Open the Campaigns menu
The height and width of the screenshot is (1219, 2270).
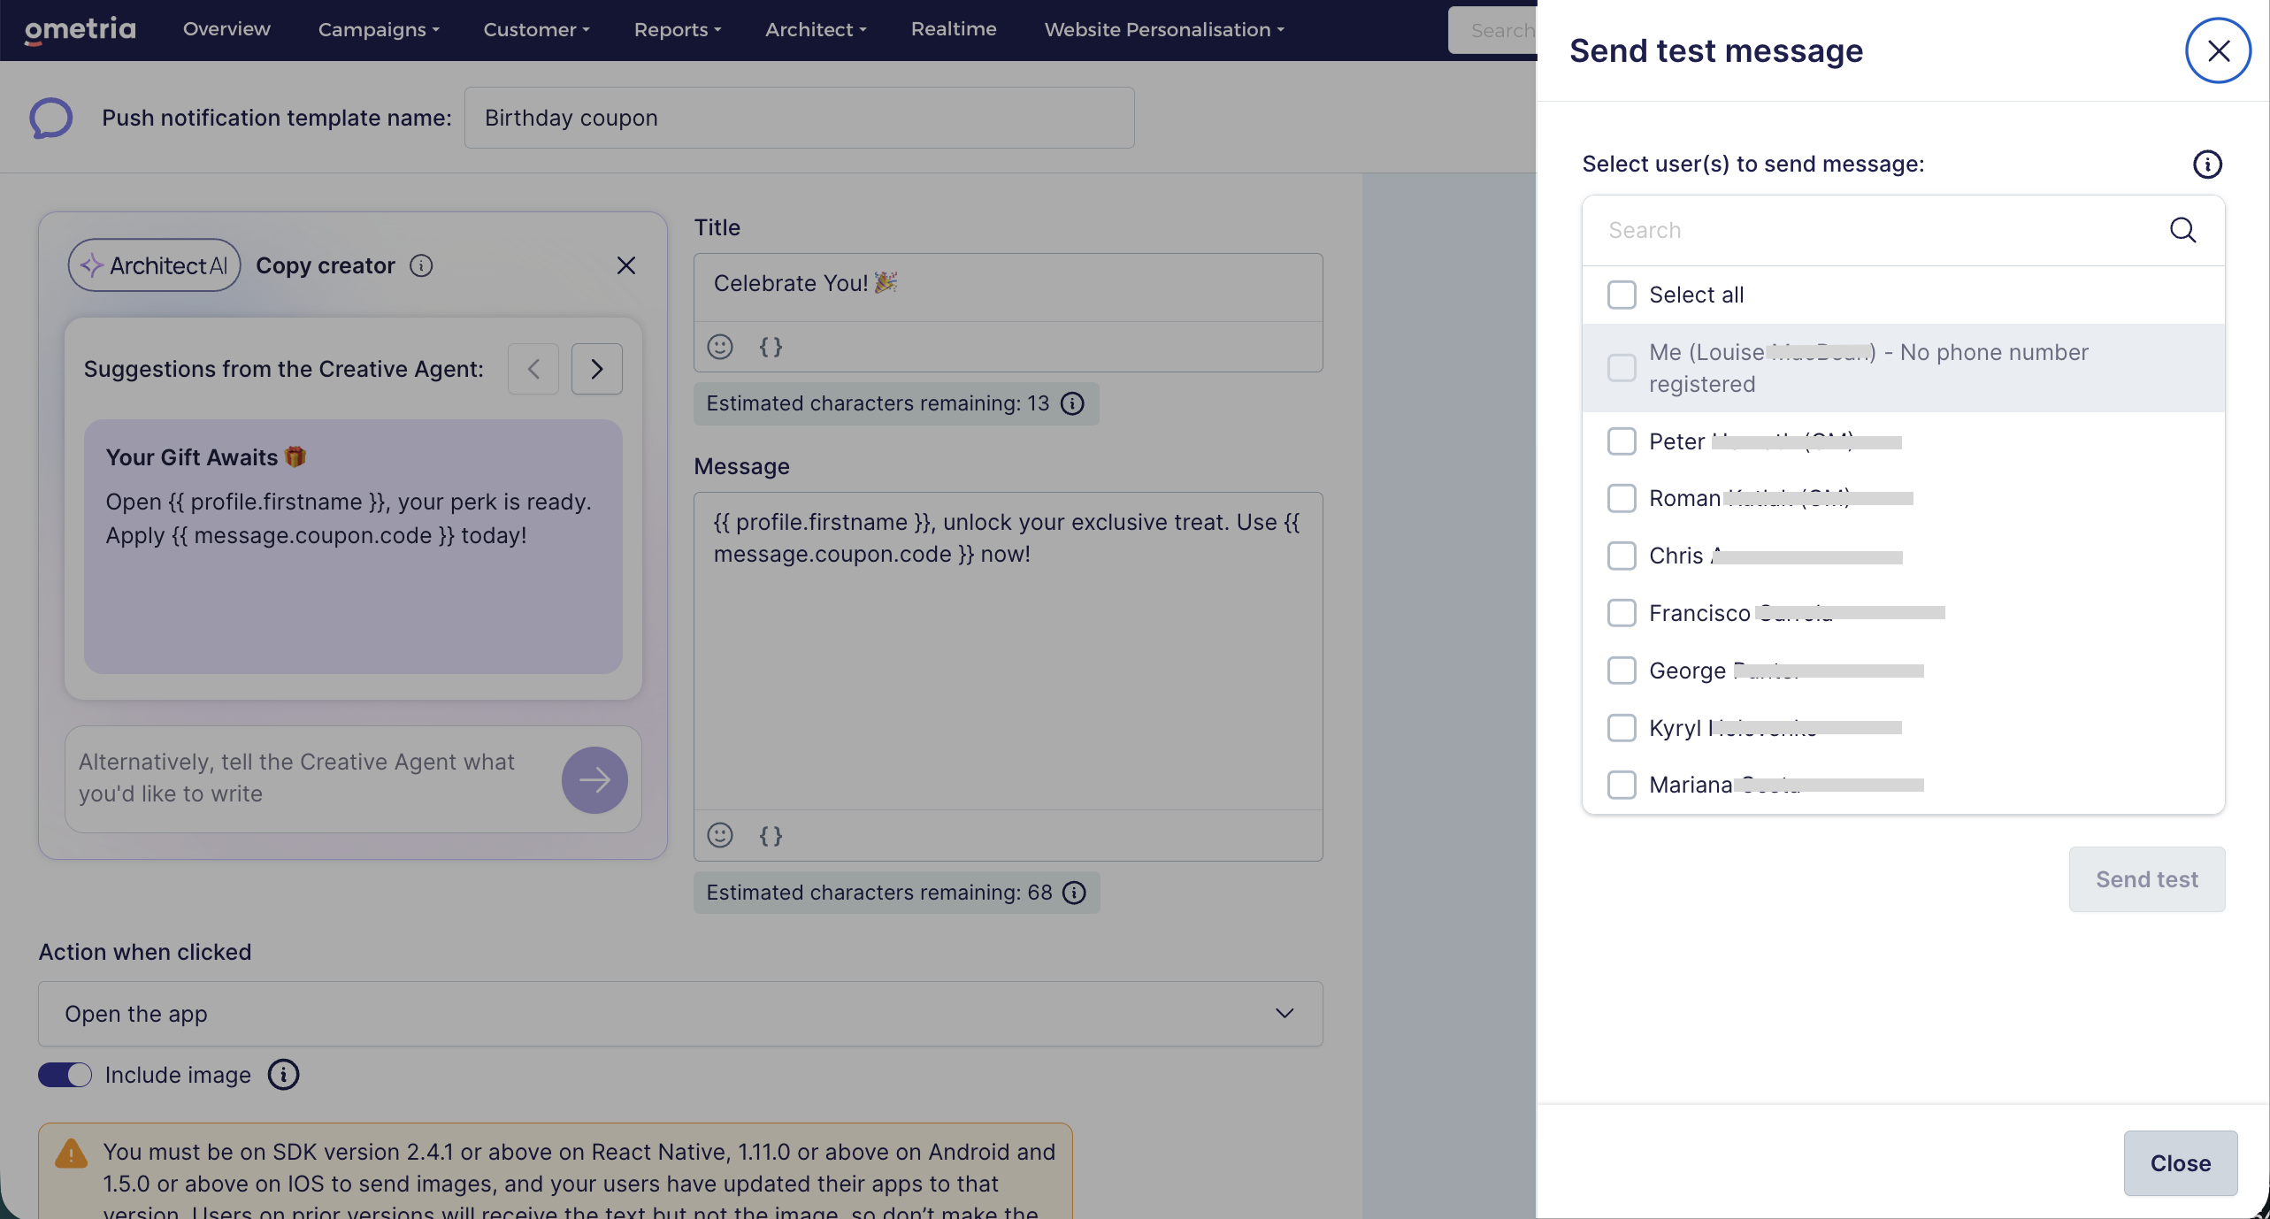(x=379, y=29)
